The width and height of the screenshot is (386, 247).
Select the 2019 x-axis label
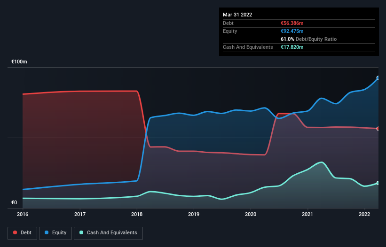(194, 214)
